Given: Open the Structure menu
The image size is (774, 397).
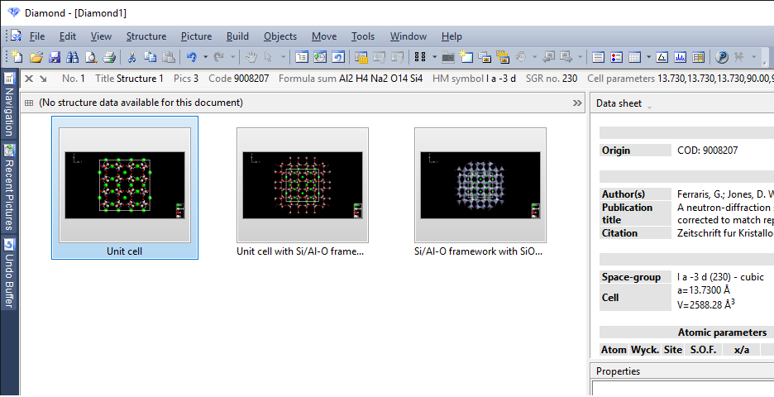Looking at the screenshot, I should pyautogui.click(x=146, y=36).
